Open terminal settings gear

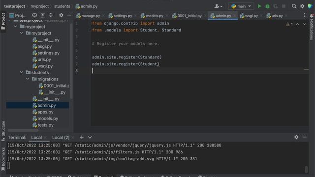(x=296, y=137)
